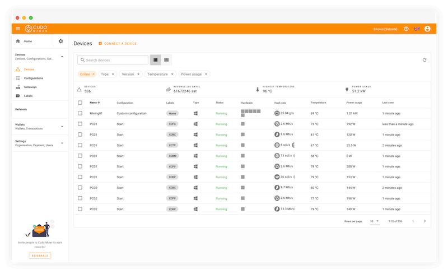Screen dimensions: 448x274
Task: Open the Type filter dropdown
Action: click(x=108, y=74)
